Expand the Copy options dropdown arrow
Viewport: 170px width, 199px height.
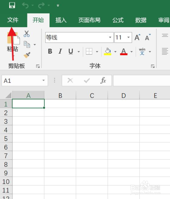[35, 45]
